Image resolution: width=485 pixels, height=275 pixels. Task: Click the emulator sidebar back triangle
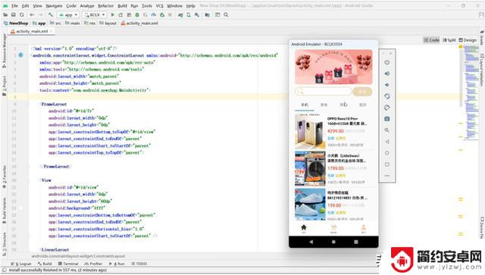point(387,142)
